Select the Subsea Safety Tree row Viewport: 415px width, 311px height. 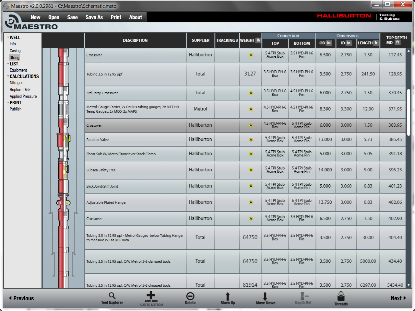pos(135,170)
